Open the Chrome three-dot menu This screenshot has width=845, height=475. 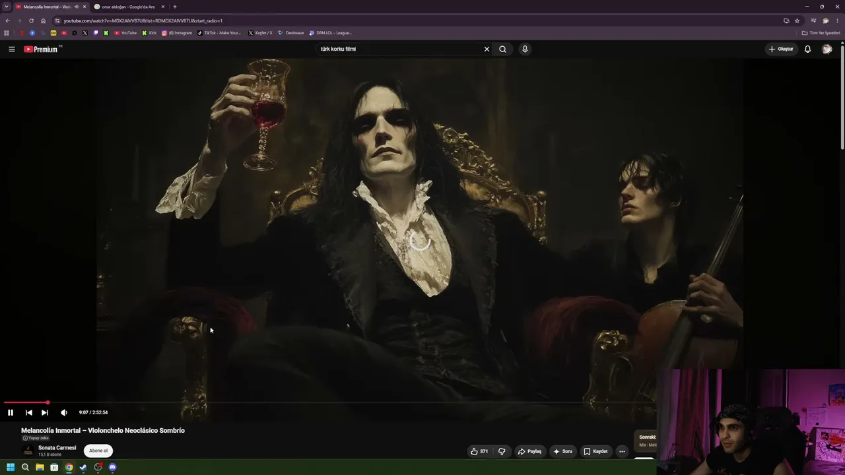tap(838, 20)
